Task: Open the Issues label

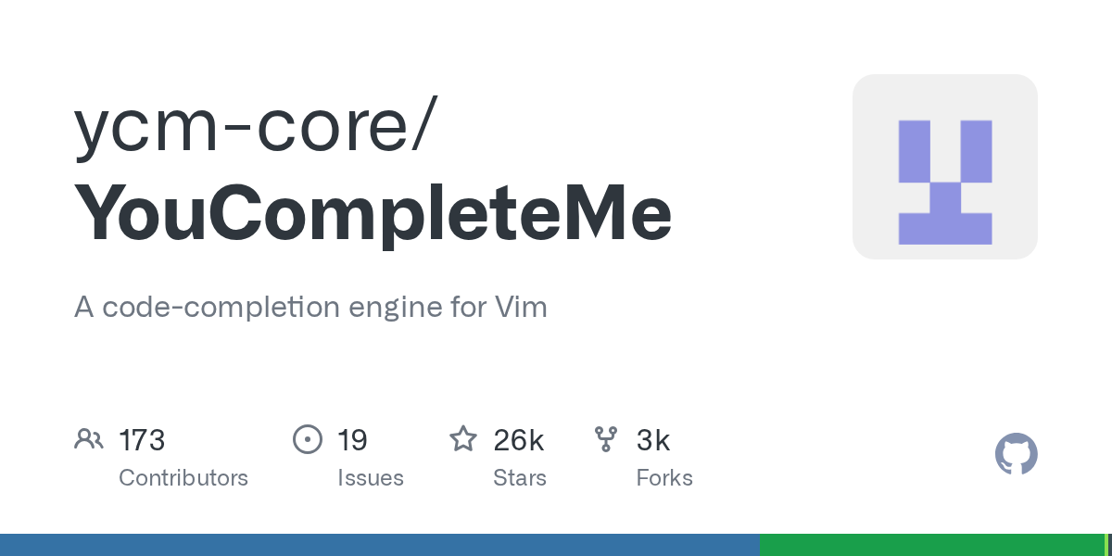Action: [371, 478]
